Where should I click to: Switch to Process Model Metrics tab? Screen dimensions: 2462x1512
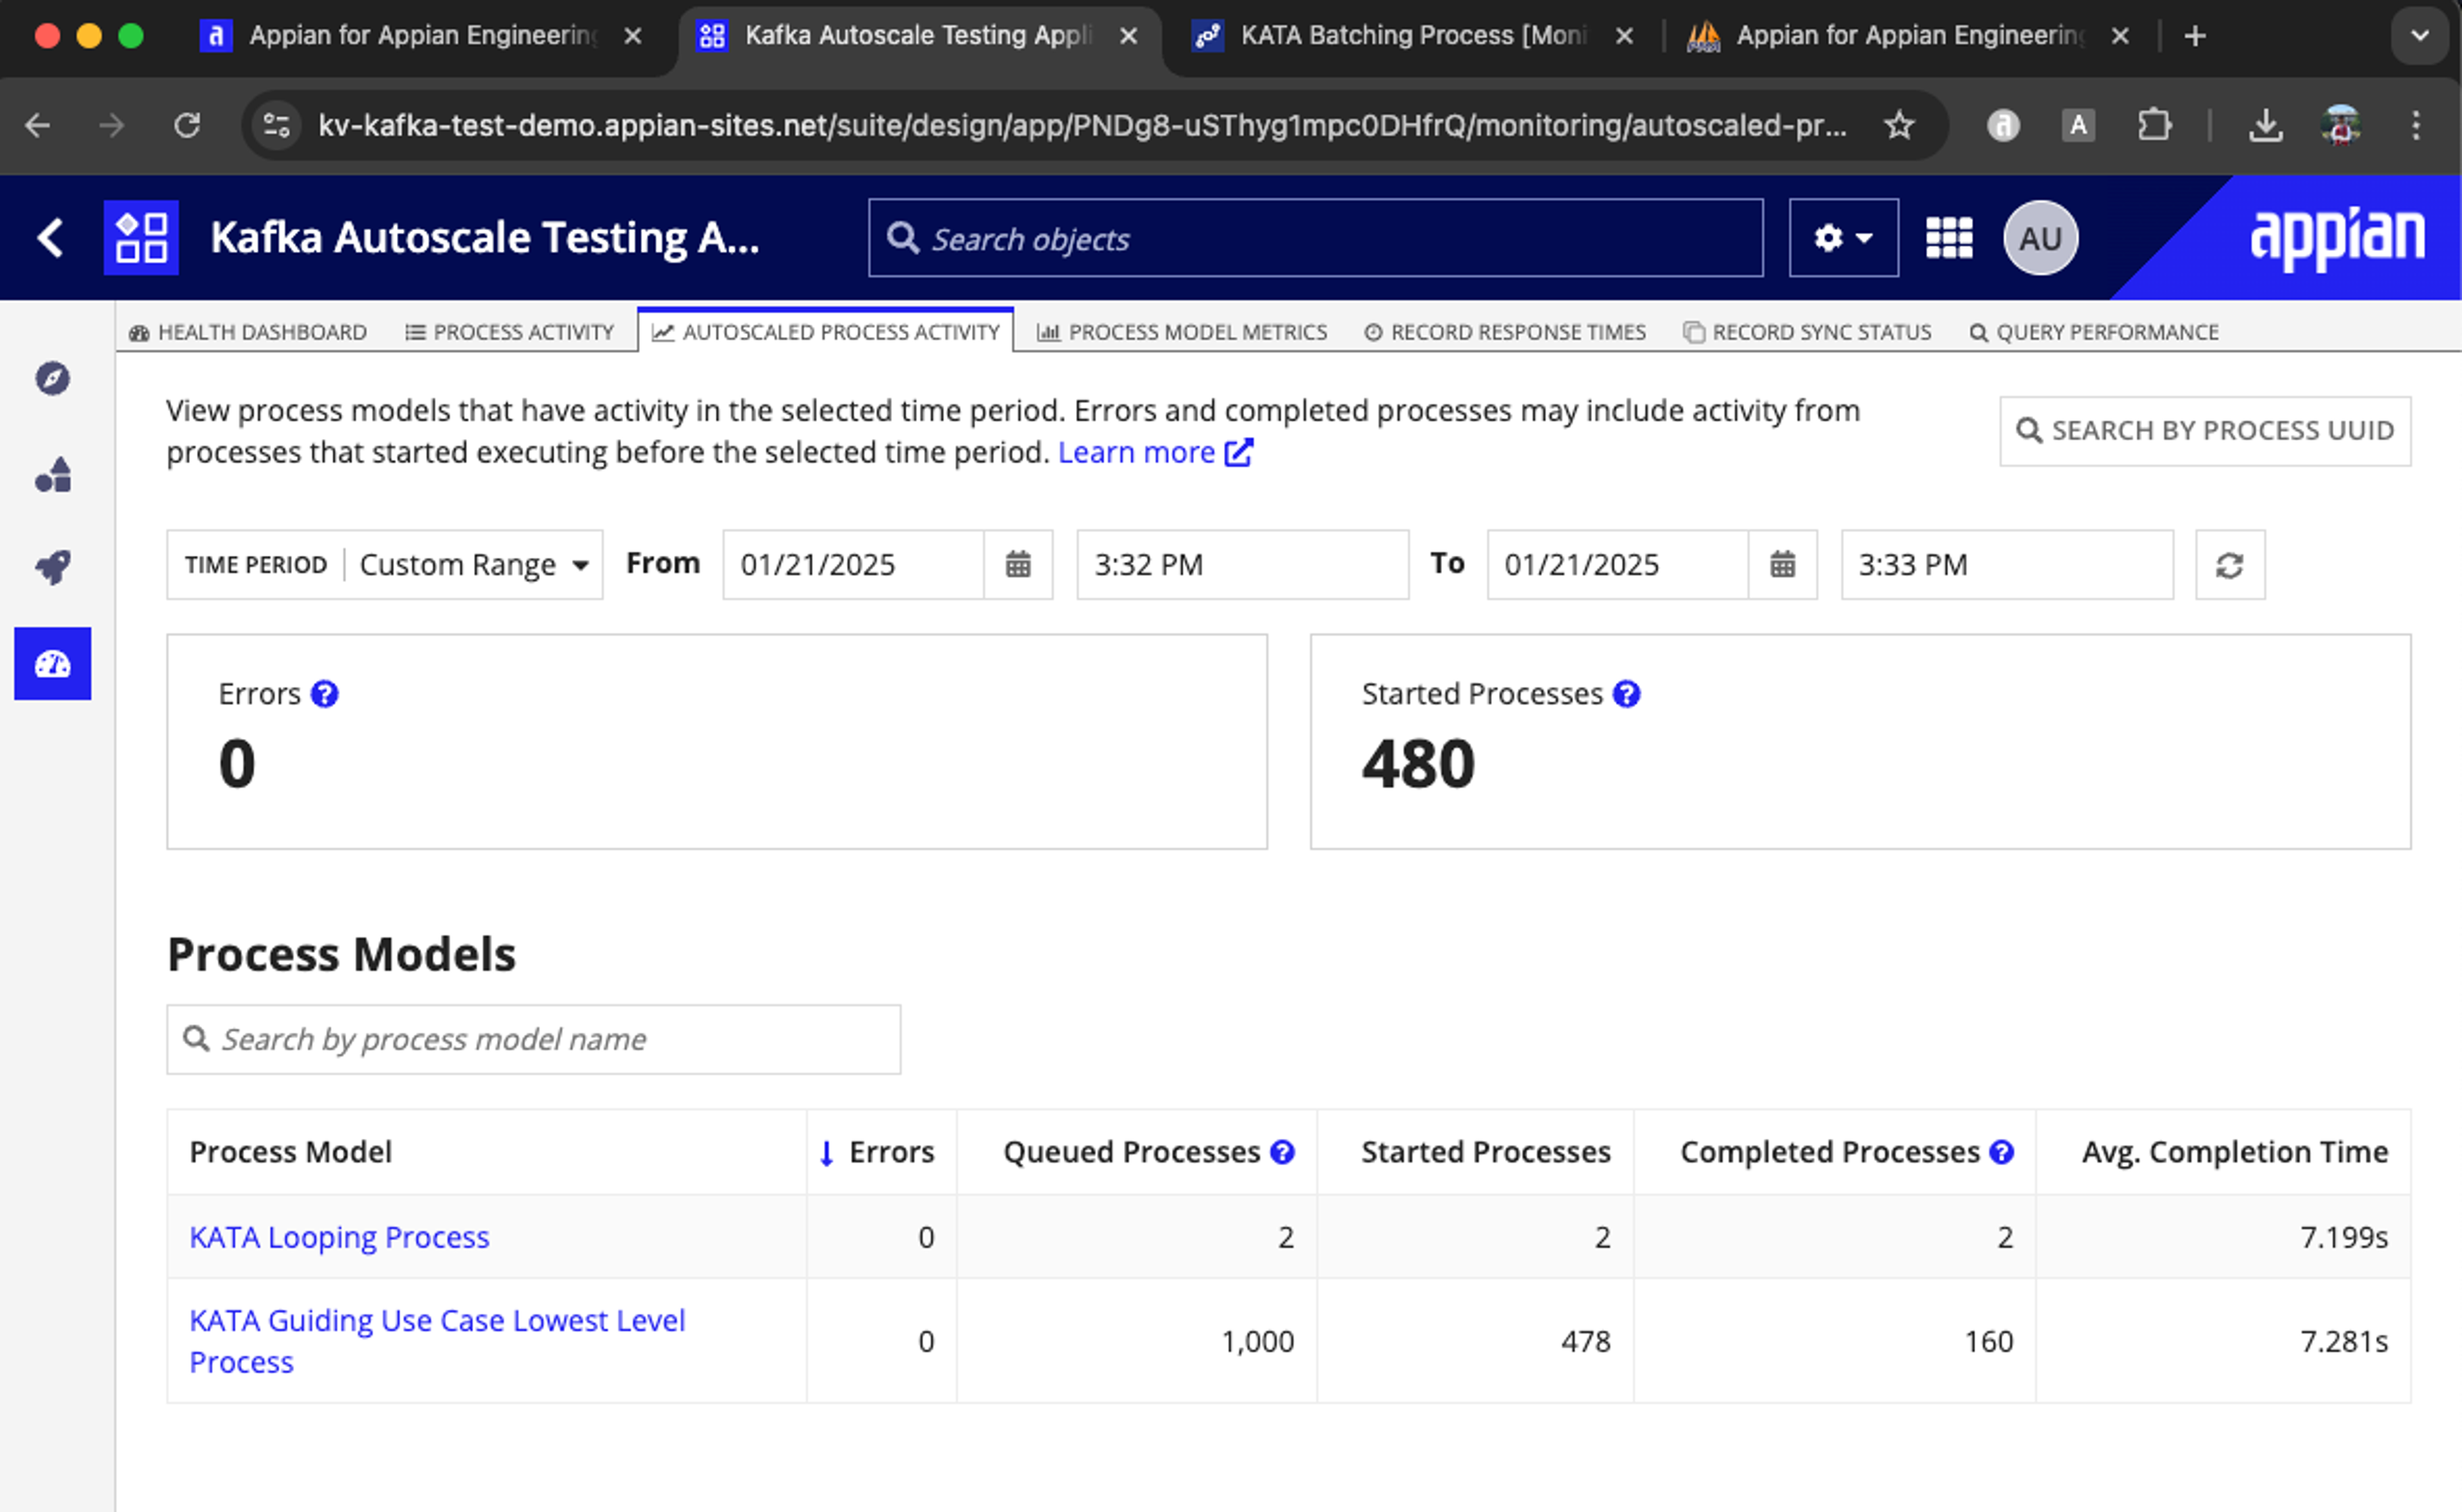click(x=1182, y=332)
